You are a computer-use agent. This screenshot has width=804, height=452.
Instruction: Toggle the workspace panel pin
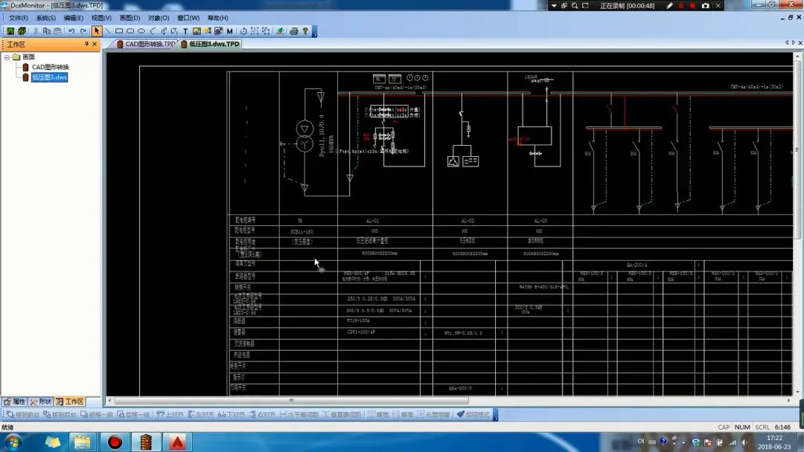point(86,44)
